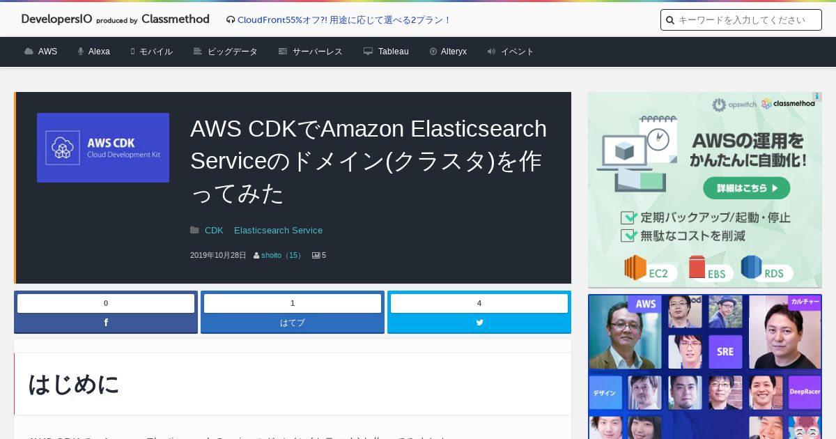Click the カルチャー tag in people banner
Viewport: 836px width, 439px height.
(805, 302)
